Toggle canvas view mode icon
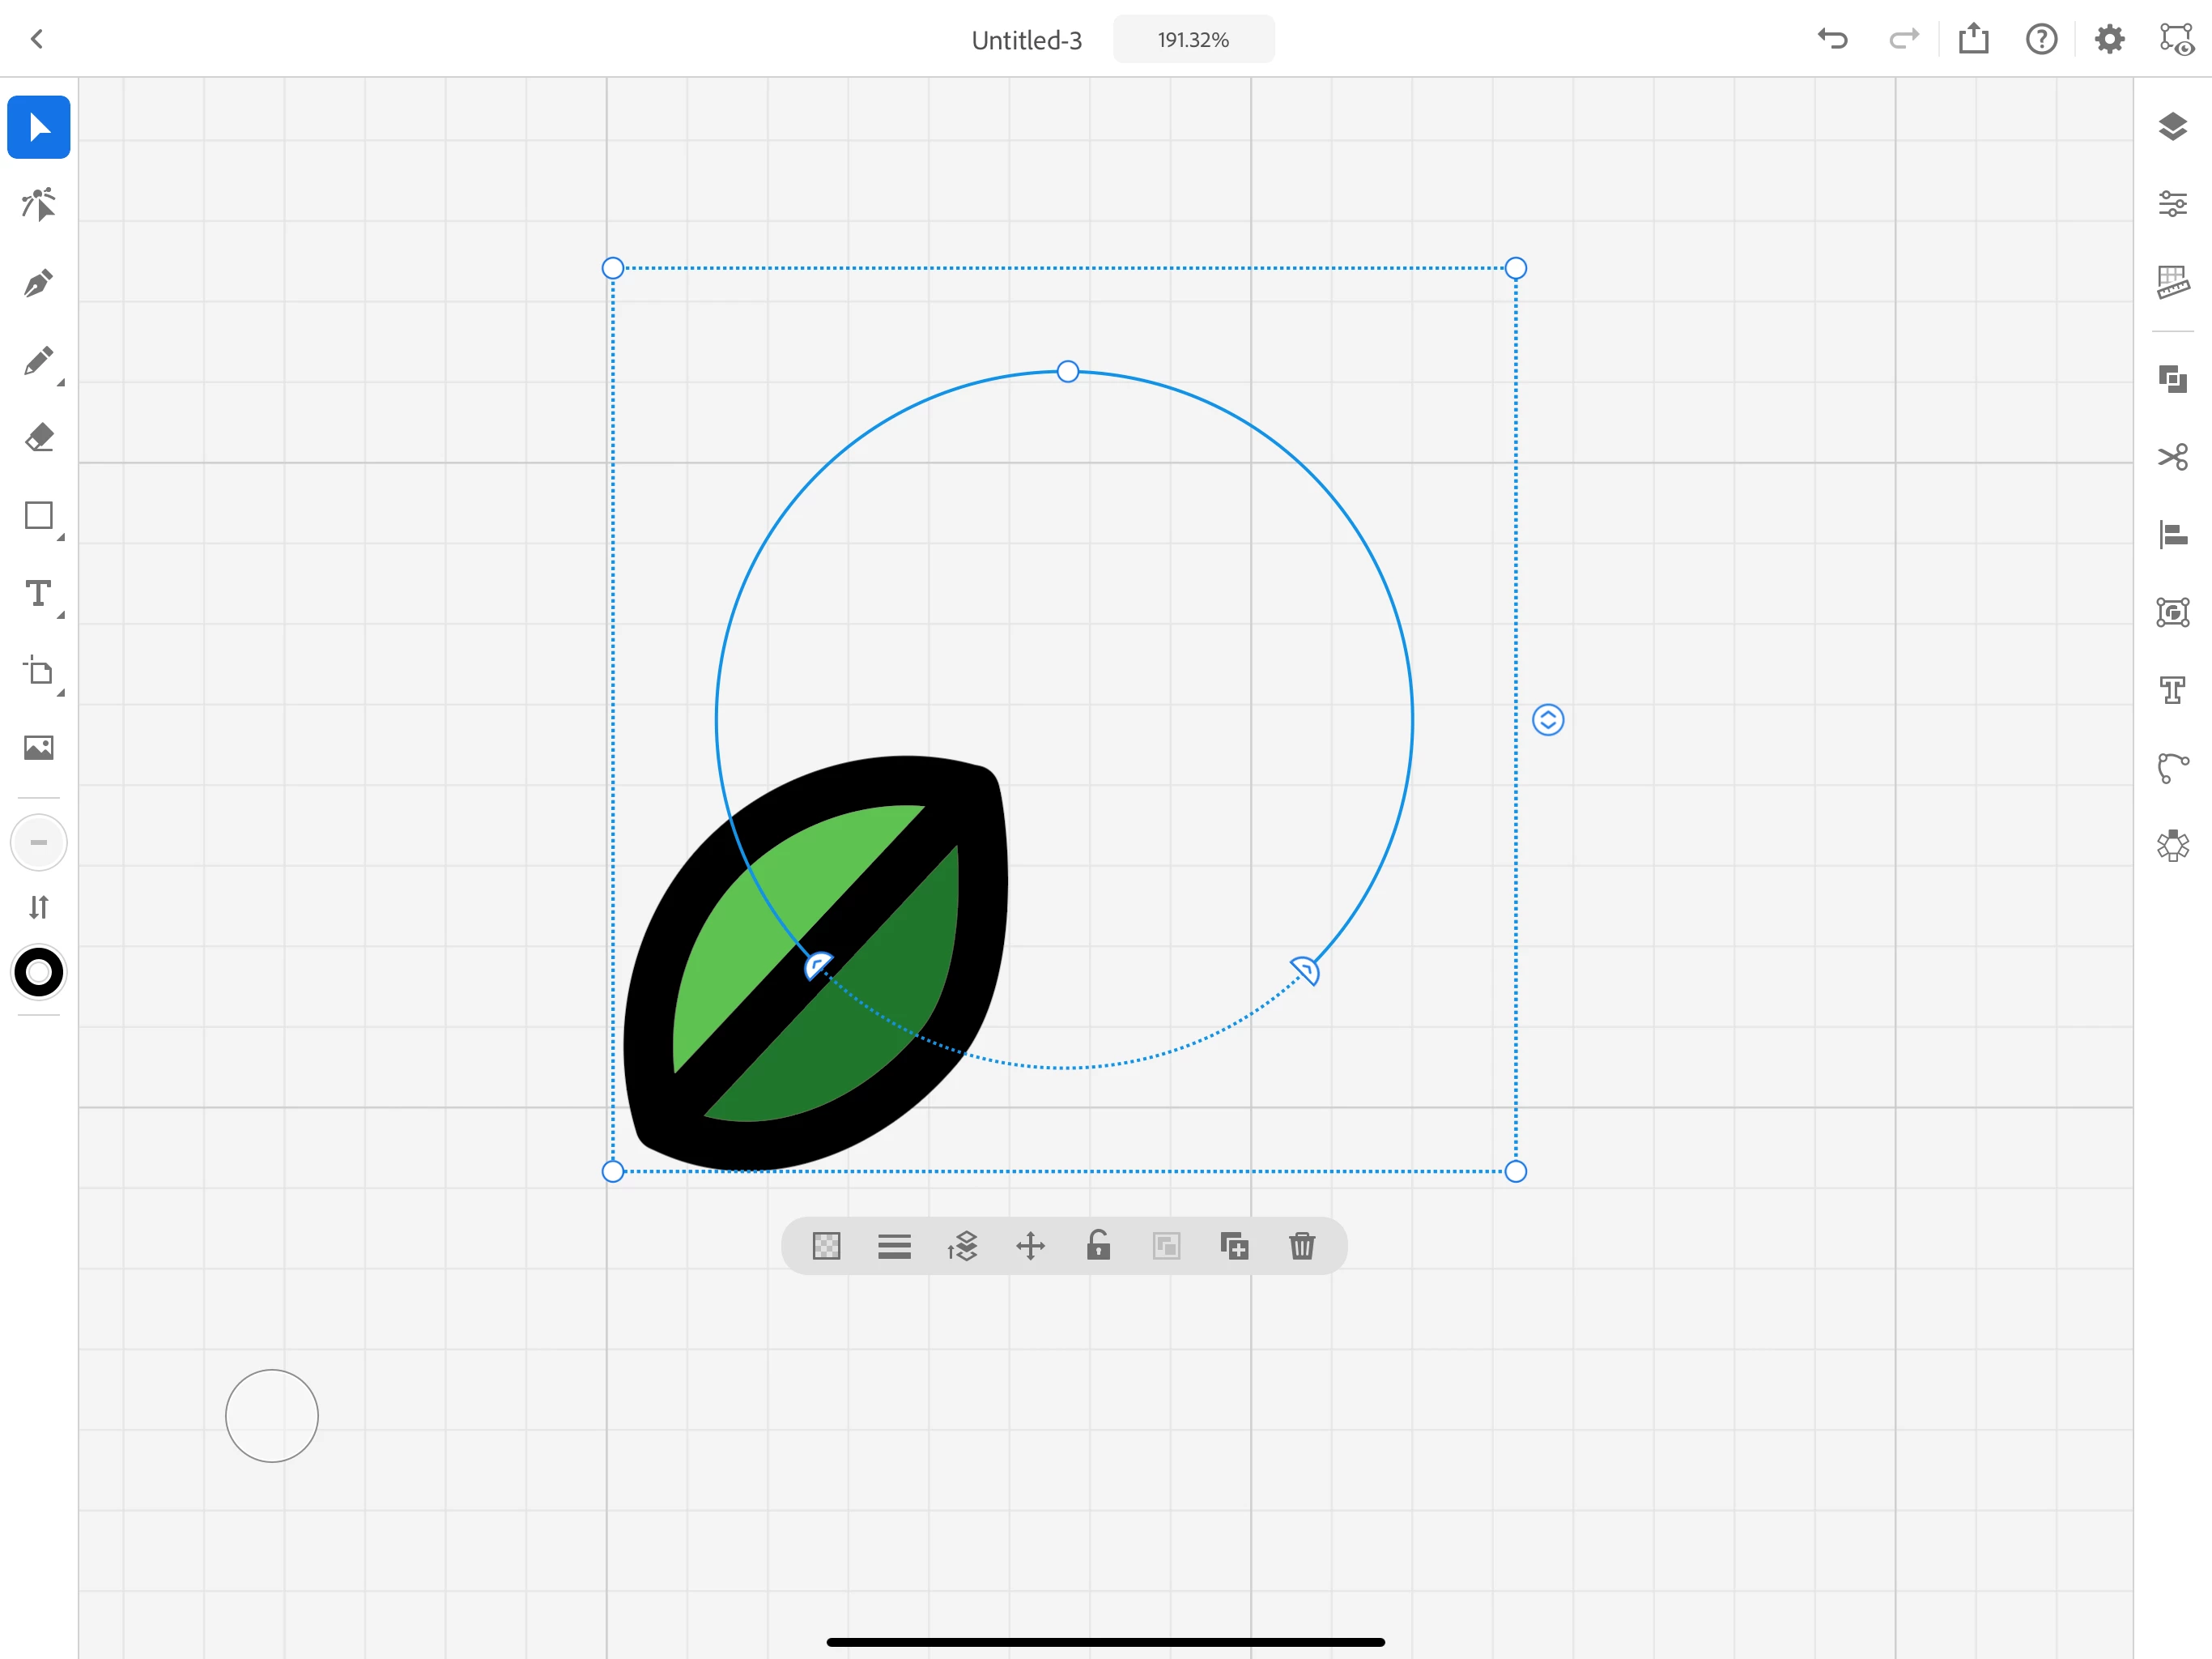Image resolution: width=2212 pixels, height=1659 pixels. 2176,40
